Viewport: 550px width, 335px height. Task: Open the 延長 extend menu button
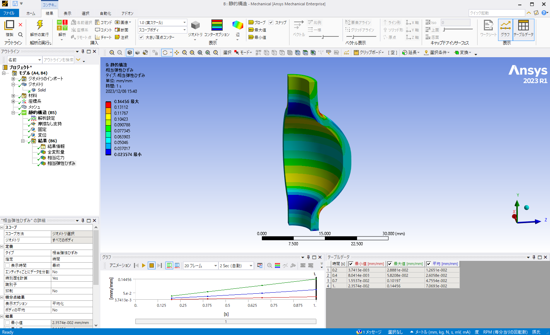(x=411, y=53)
